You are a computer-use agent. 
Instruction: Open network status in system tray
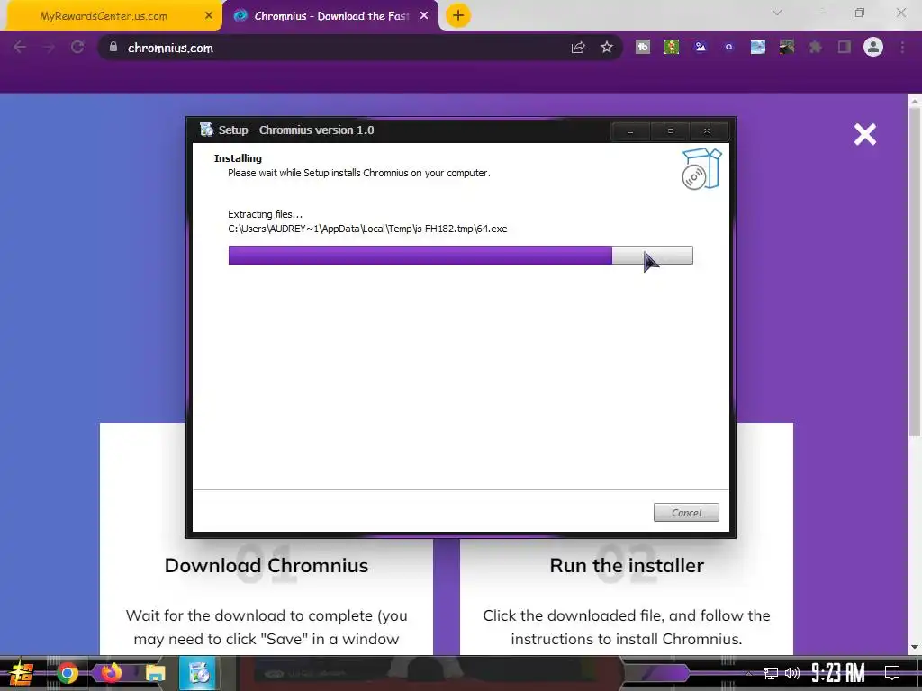click(770, 673)
